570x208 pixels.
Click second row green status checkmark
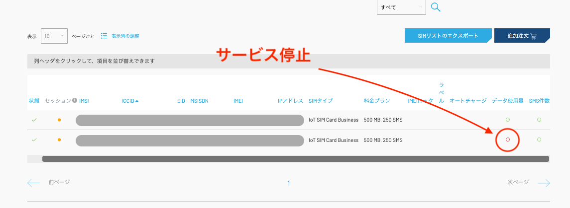[x=34, y=139]
